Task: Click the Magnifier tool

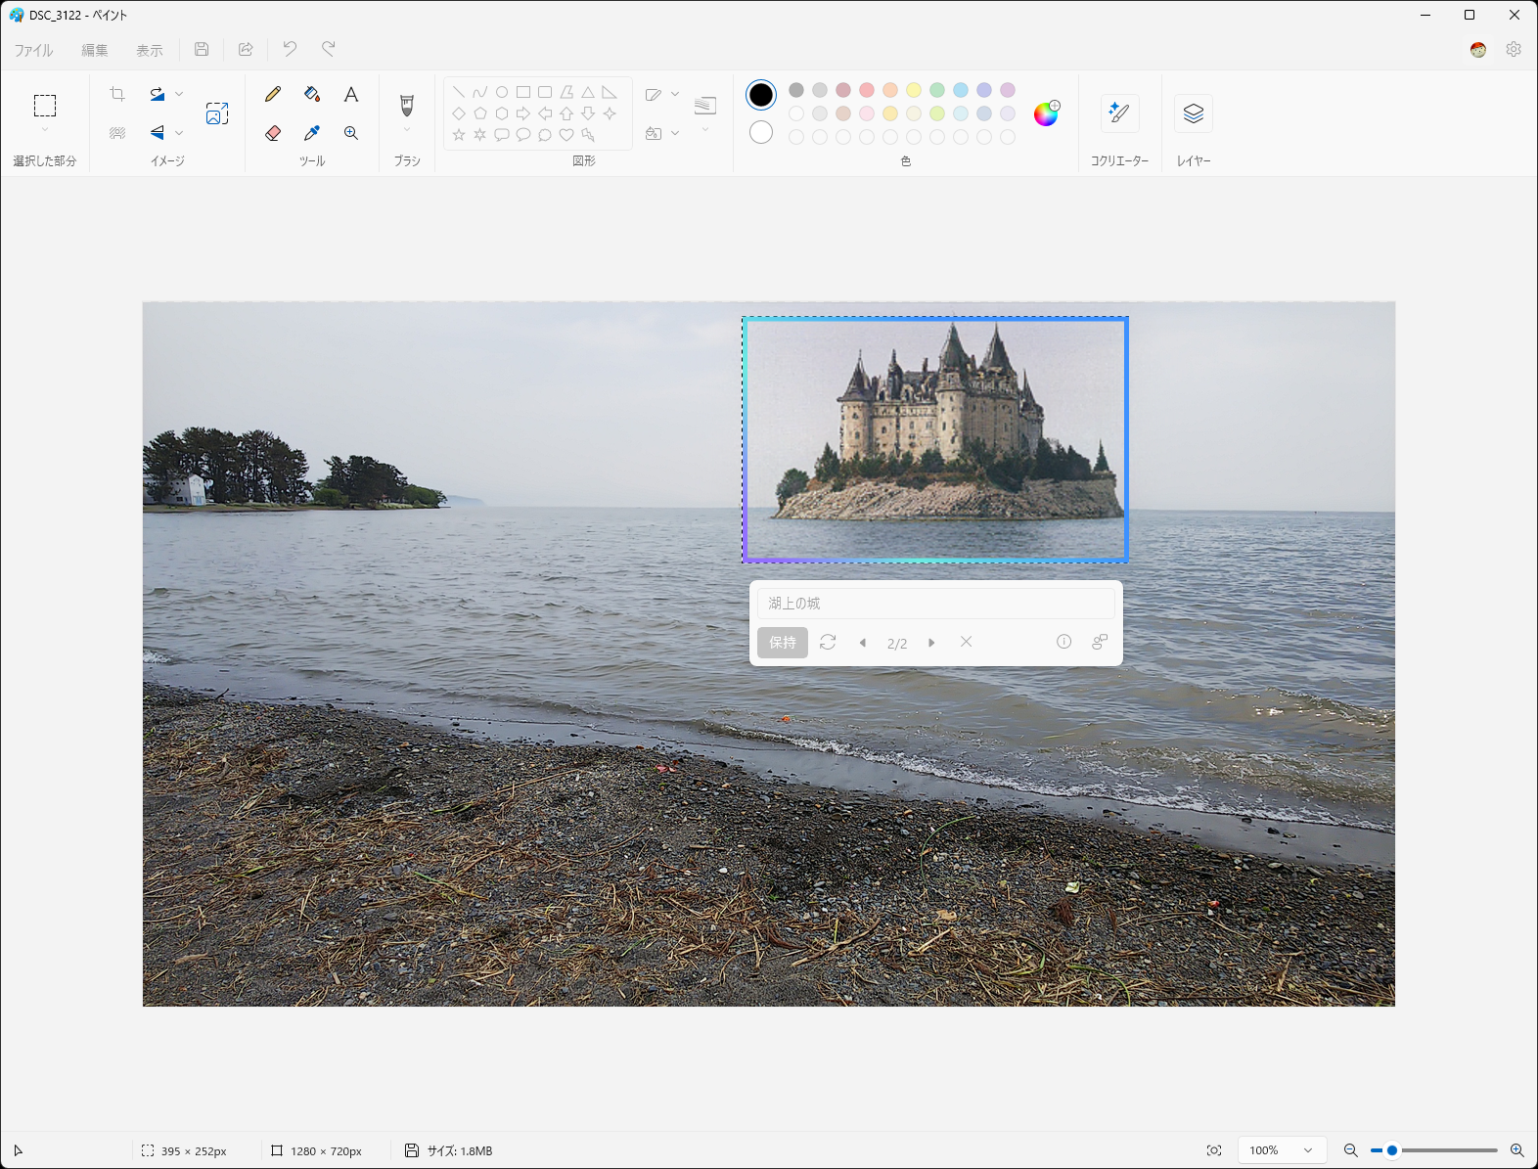Action: [351, 133]
